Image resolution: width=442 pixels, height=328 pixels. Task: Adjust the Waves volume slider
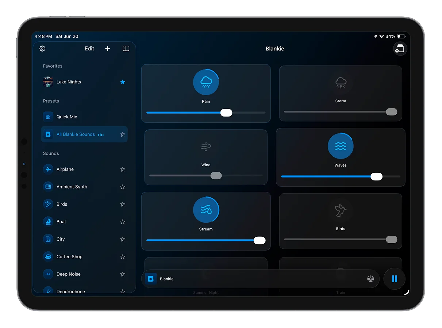coord(341,177)
